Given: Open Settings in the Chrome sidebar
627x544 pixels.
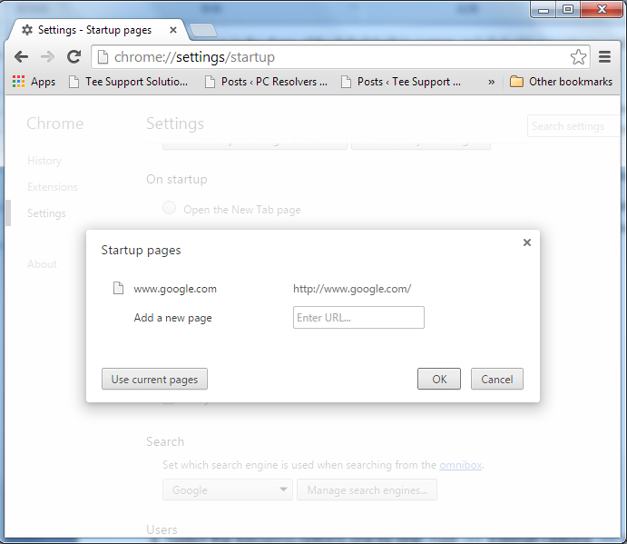Looking at the screenshot, I should 46,213.
